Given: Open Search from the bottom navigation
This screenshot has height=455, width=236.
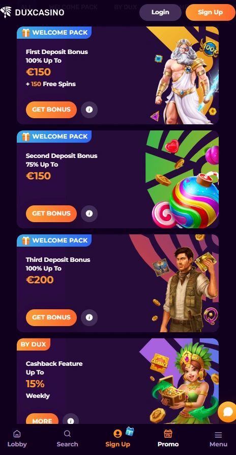Looking at the screenshot, I should pos(67,439).
